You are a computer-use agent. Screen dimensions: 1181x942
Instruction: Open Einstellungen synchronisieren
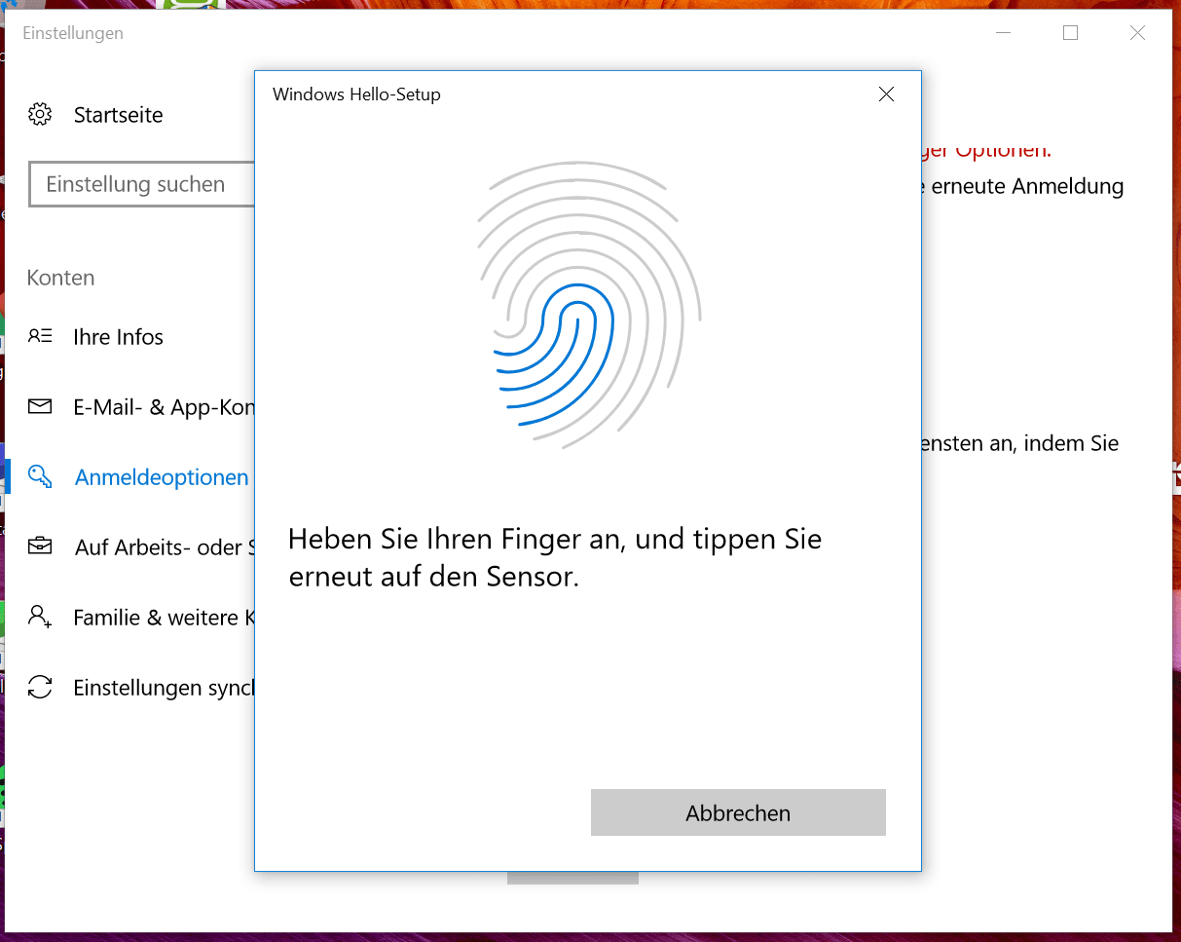tap(164, 688)
